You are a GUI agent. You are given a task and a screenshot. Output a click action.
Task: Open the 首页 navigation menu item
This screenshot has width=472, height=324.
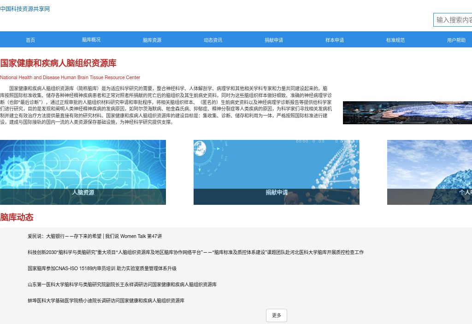pyautogui.click(x=30, y=40)
